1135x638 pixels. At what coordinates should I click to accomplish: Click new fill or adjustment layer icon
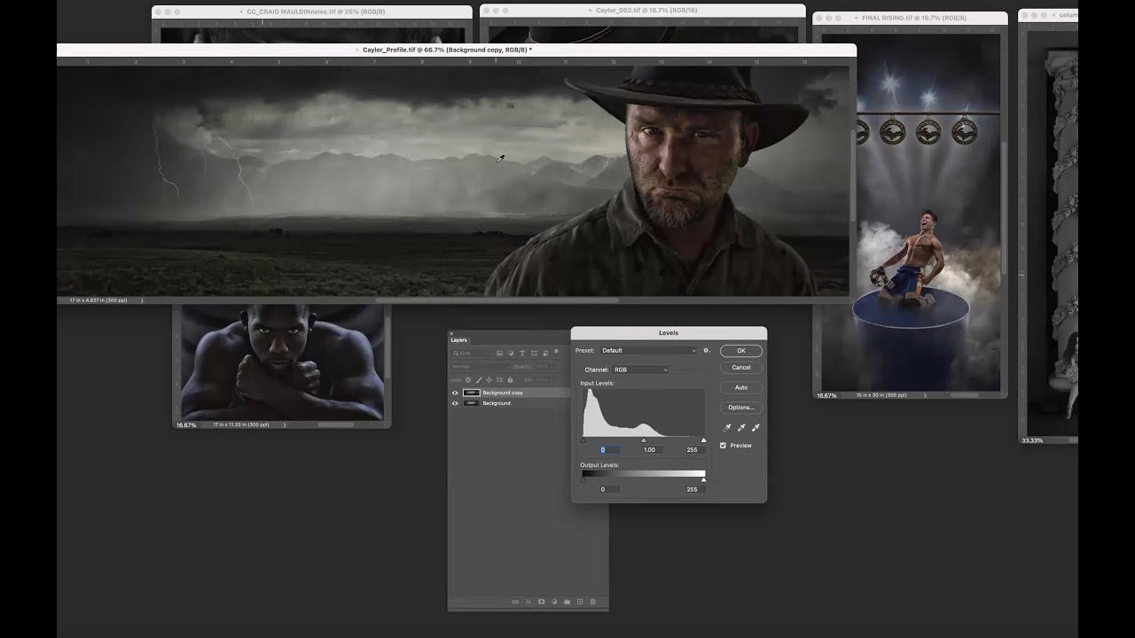point(554,603)
